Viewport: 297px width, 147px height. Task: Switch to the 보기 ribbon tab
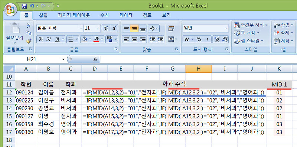166,15
